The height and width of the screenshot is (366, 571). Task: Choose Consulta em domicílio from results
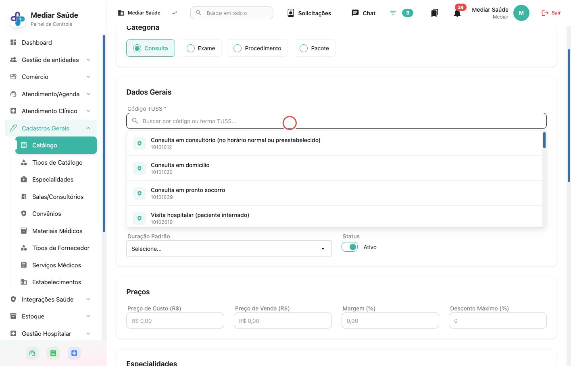coord(334,168)
